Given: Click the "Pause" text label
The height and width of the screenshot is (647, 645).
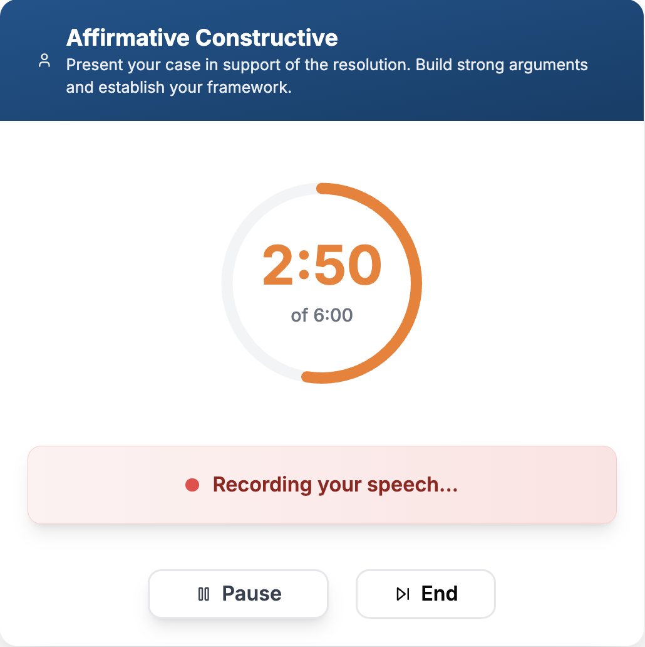Looking at the screenshot, I should [x=252, y=594].
